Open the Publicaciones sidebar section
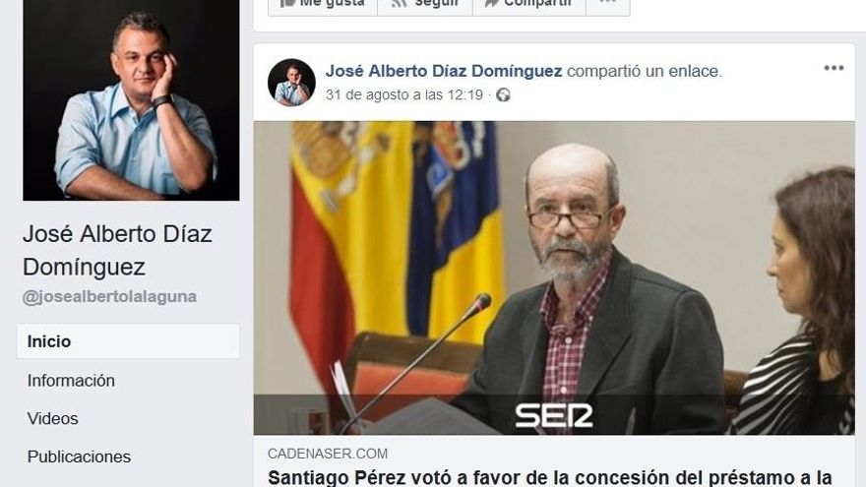Image resolution: width=866 pixels, height=487 pixels. (79, 457)
